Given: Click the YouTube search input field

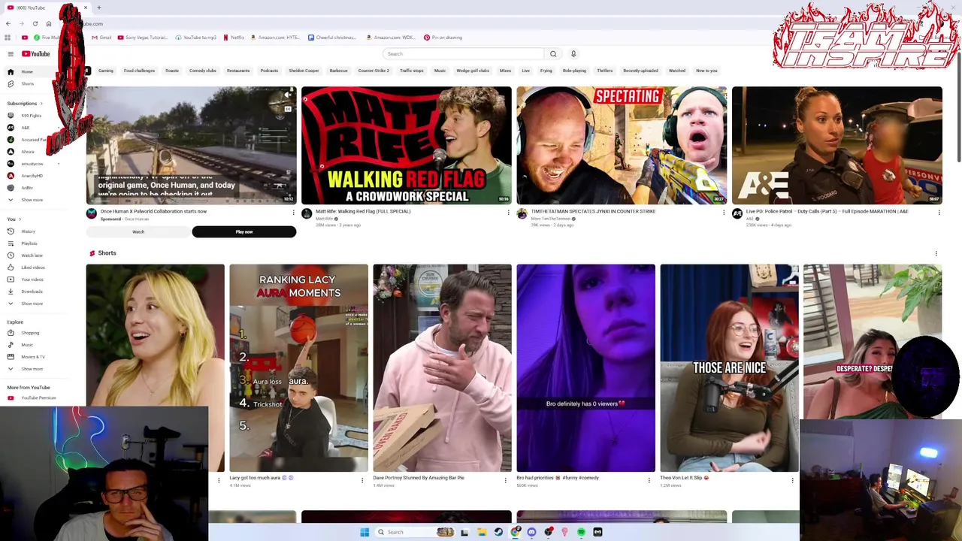Looking at the screenshot, I should [x=463, y=54].
